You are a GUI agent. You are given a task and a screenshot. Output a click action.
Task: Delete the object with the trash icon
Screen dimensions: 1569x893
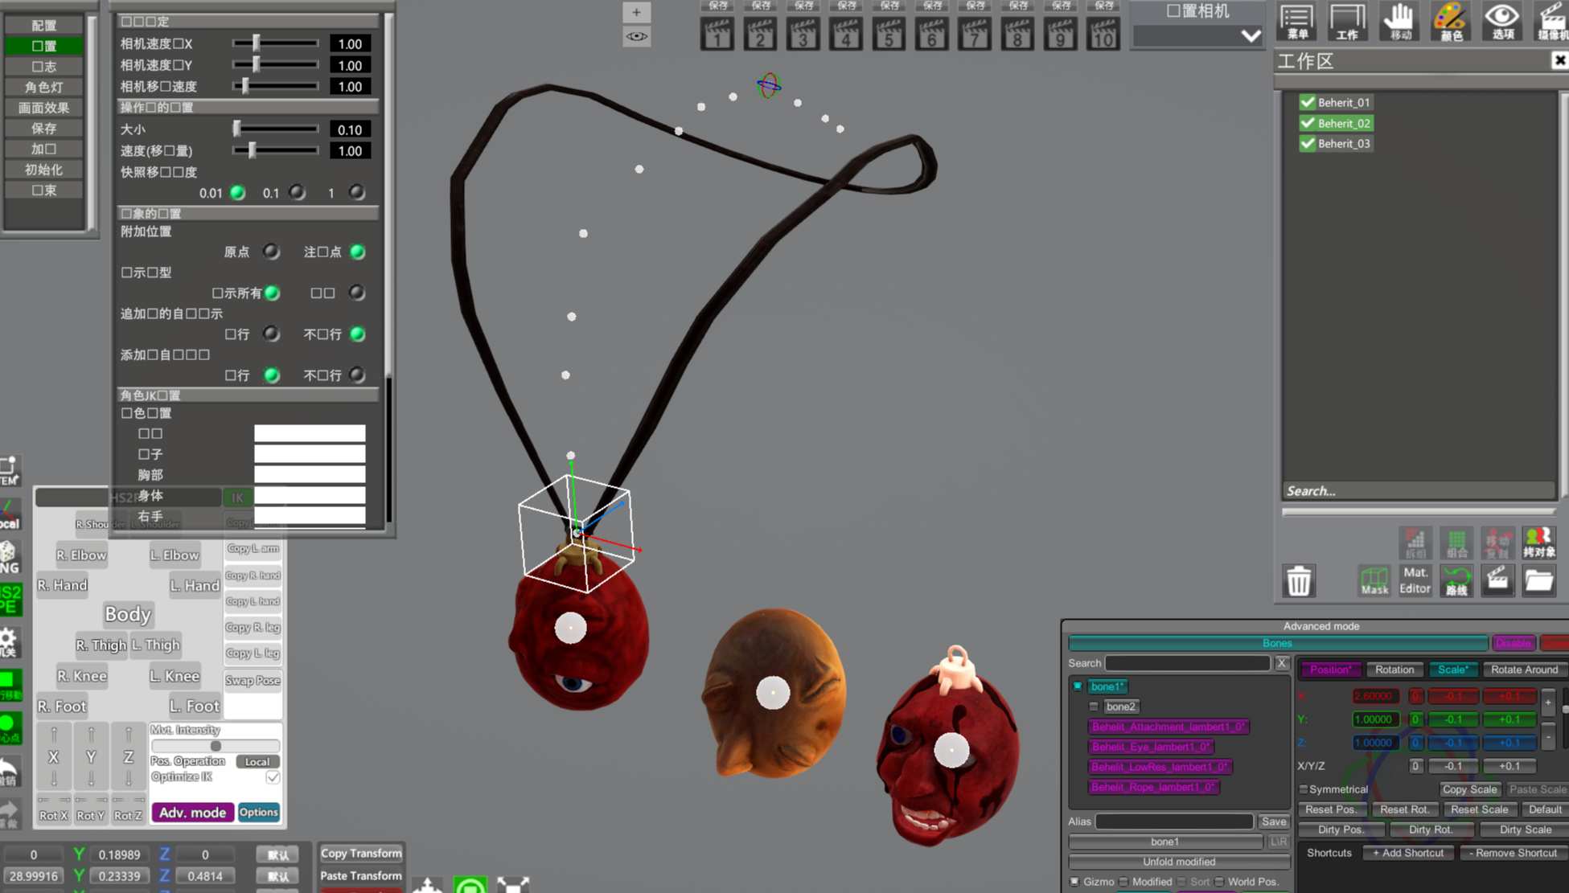(1298, 580)
